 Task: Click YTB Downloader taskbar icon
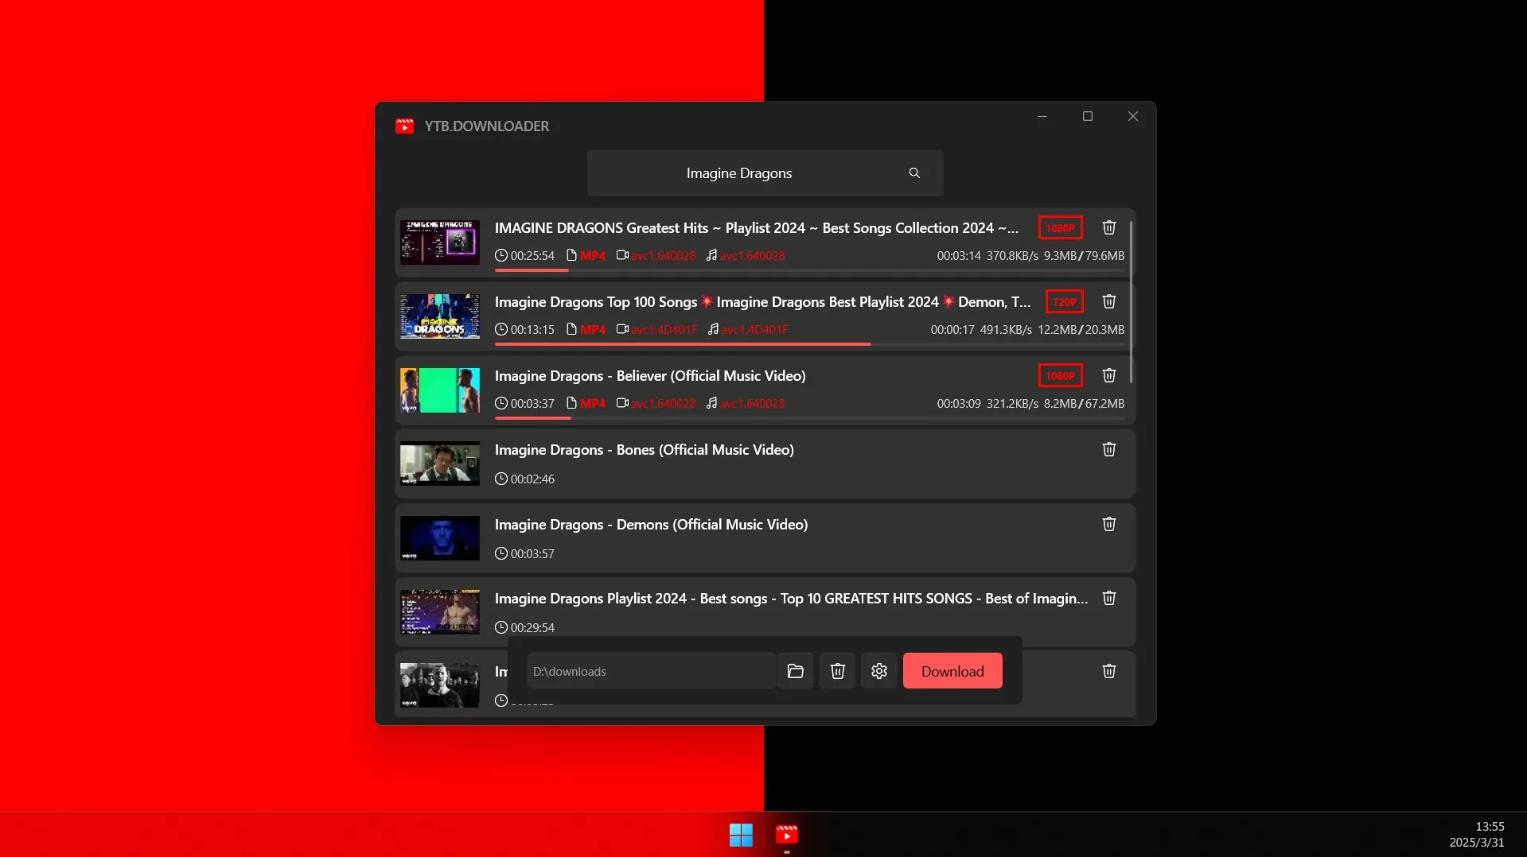point(787,835)
